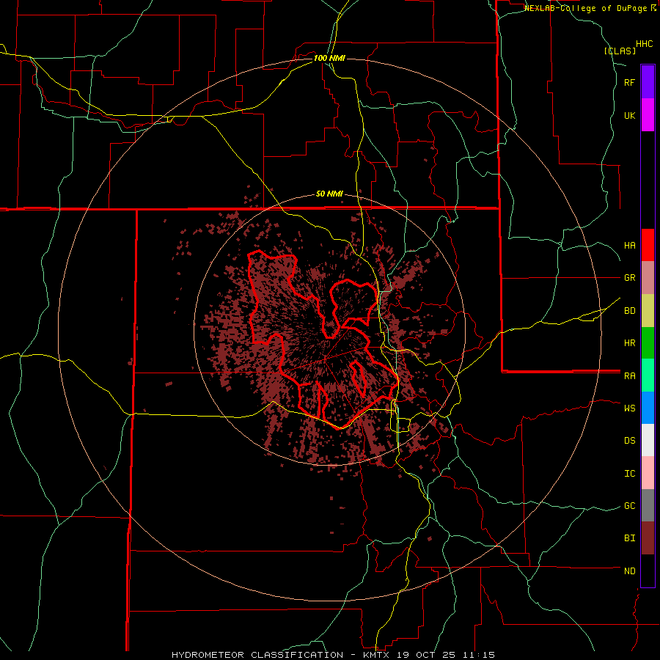This screenshot has width=660, height=660.
Task: Click the yellow-olive BD legend swatch
Action: point(648,311)
